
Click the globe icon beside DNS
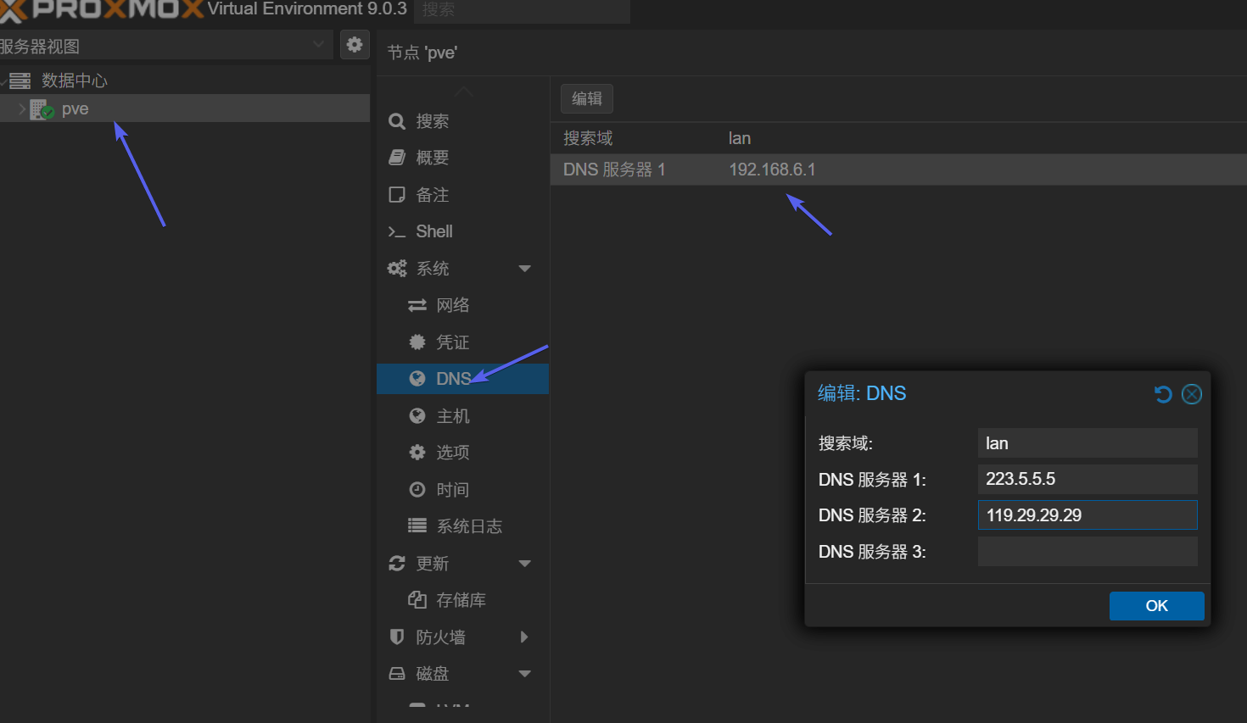click(417, 379)
